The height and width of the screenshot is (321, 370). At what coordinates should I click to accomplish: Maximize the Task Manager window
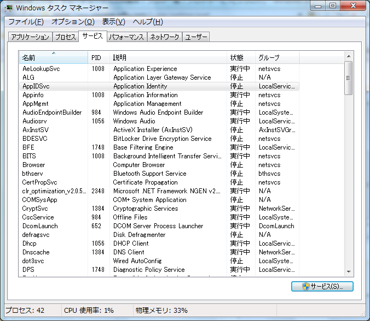pyautogui.click(x=333, y=6)
